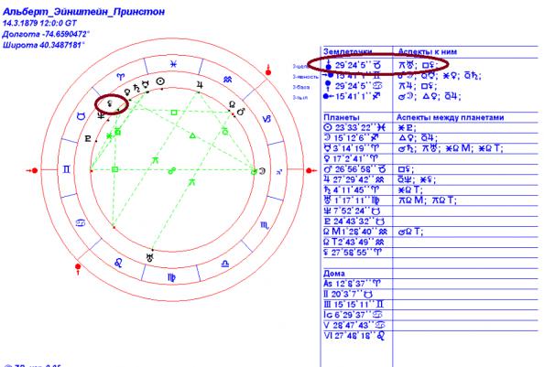Select the Aquarius sign on the outer wheel
544x367 pixels.
click(227, 80)
